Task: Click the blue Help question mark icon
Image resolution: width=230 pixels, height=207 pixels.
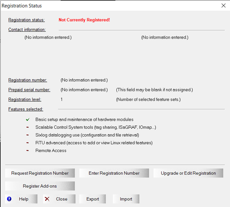Action: point(9,199)
